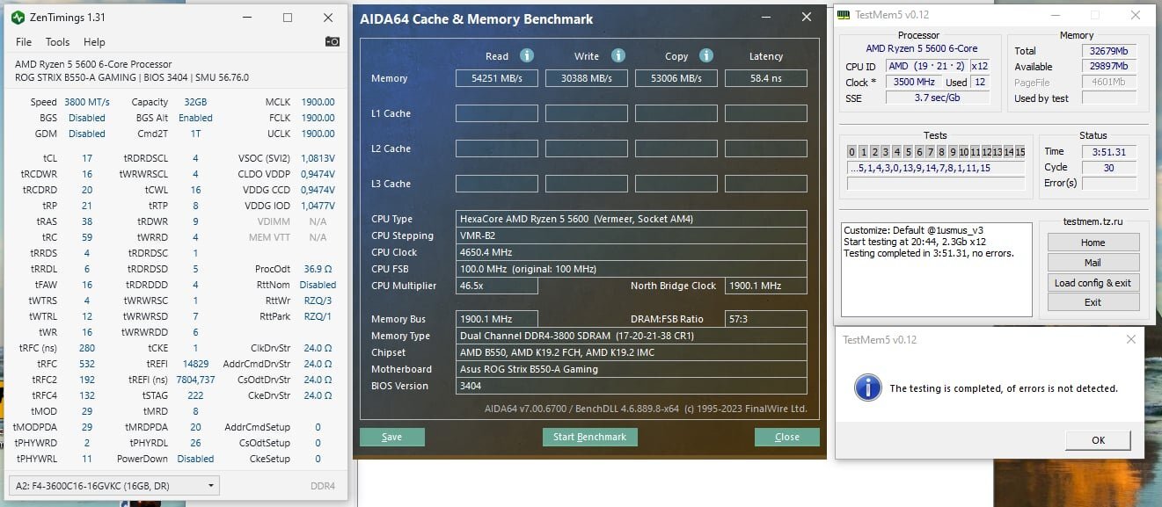Image resolution: width=1162 pixels, height=507 pixels.
Task: Click the Memory Type DDR4-3800 field
Action: pyautogui.click(x=632, y=336)
